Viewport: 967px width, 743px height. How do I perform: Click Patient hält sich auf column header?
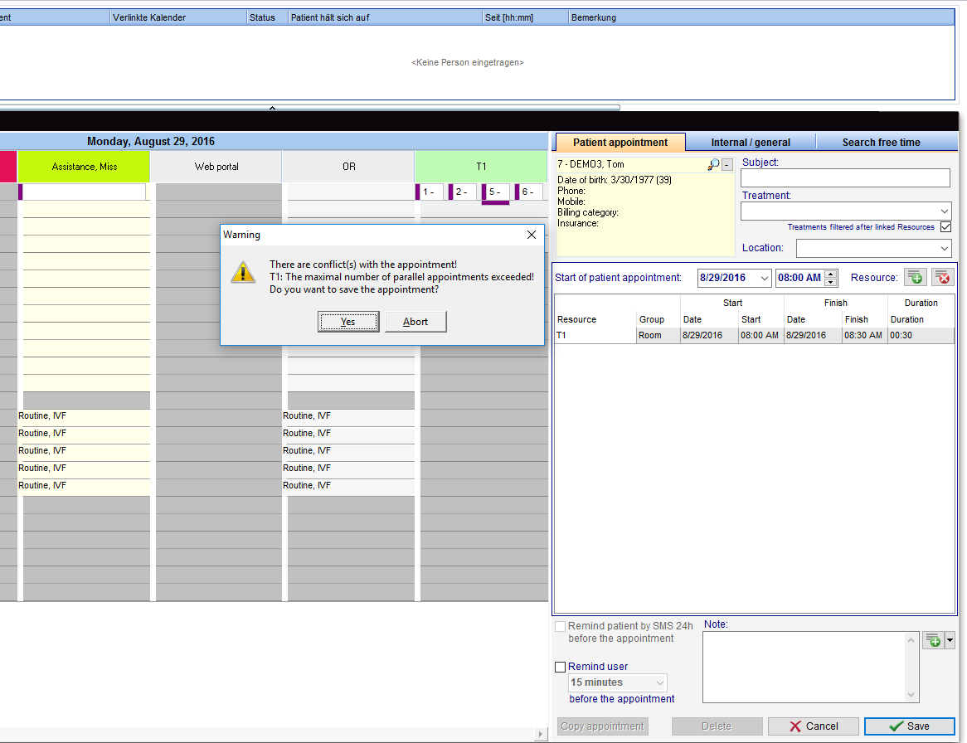[386, 17]
